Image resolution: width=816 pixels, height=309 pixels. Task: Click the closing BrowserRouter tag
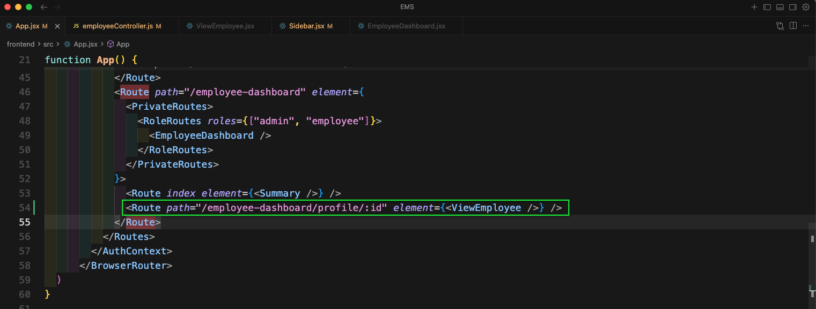click(126, 266)
